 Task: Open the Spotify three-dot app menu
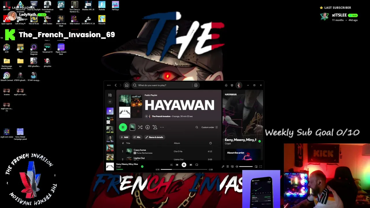[x=109, y=85]
